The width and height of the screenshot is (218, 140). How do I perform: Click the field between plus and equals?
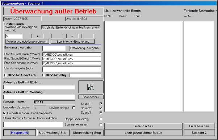57,36
